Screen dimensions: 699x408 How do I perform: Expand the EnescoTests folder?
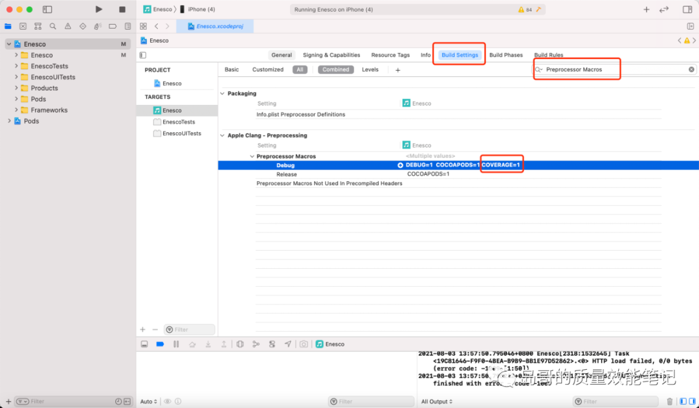[16, 66]
